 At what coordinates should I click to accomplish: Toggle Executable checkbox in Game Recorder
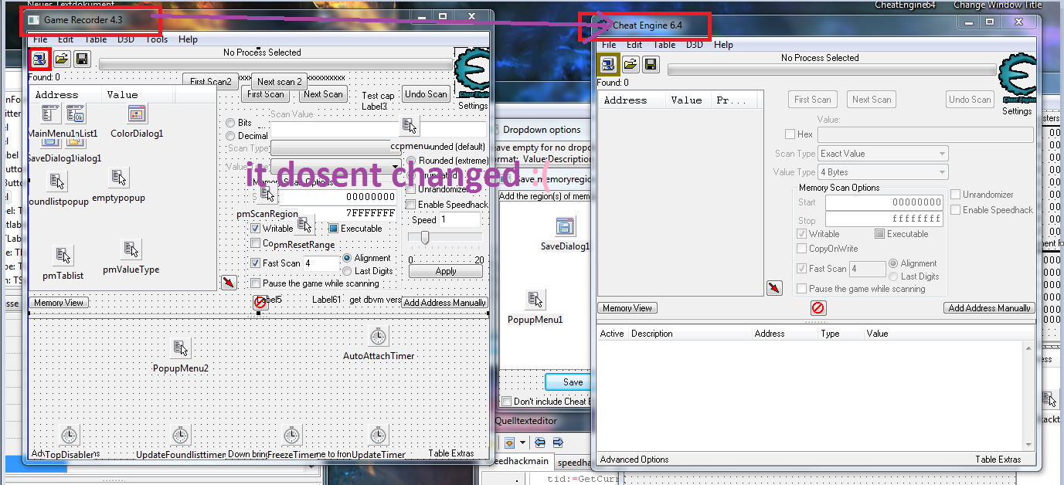click(x=334, y=229)
